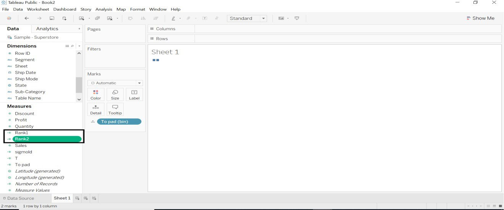Select the Profit measure
The image size is (504, 210).
[21, 120]
